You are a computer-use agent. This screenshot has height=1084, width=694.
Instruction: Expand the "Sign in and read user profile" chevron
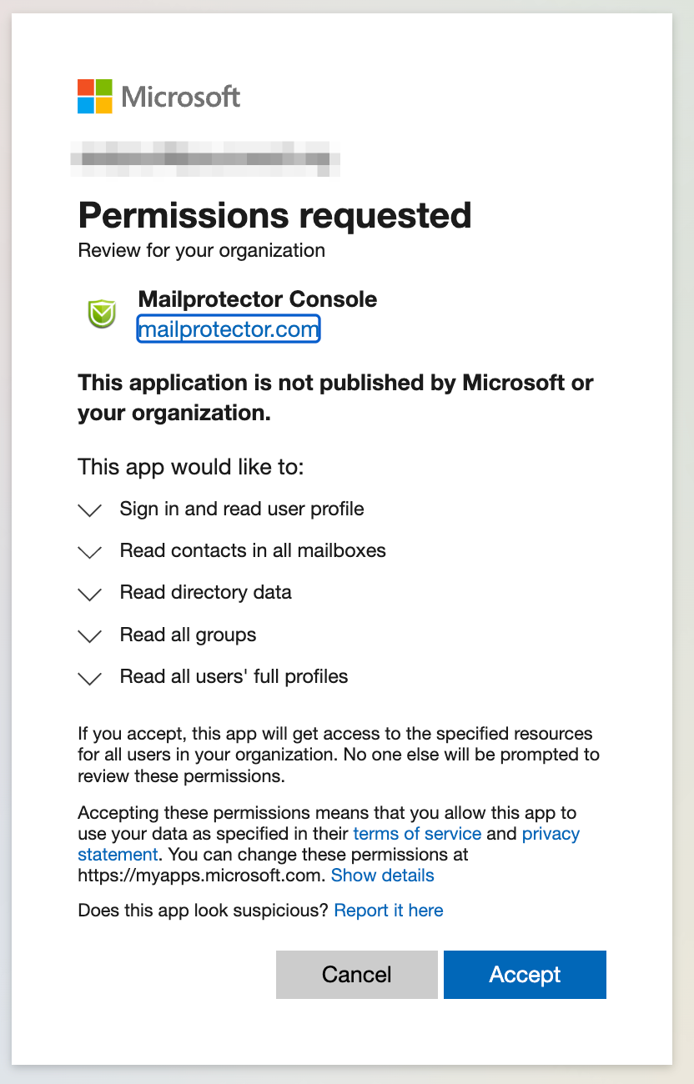click(x=89, y=510)
